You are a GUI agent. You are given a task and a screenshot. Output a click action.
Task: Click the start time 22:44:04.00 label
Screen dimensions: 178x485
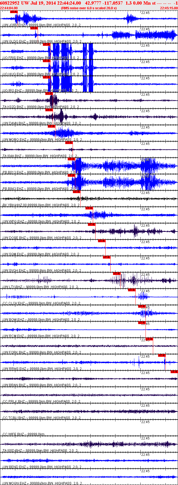(9, 8)
